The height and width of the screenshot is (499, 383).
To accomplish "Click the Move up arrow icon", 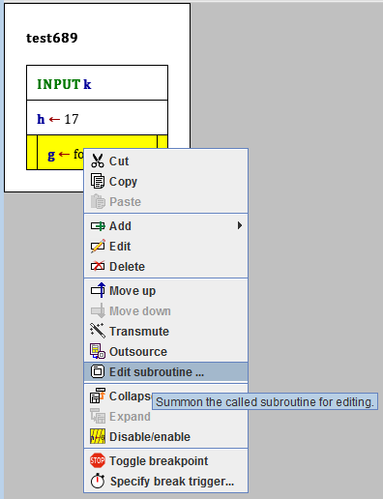I will [x=98, y=290].
